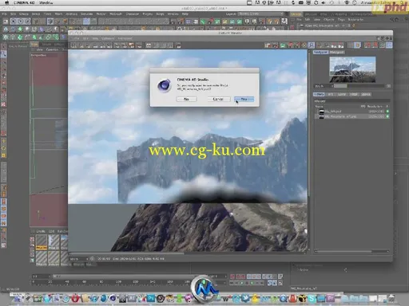Click the zoom magnifier icon in Picture Viewer toolbar

[x=312, y=45]
